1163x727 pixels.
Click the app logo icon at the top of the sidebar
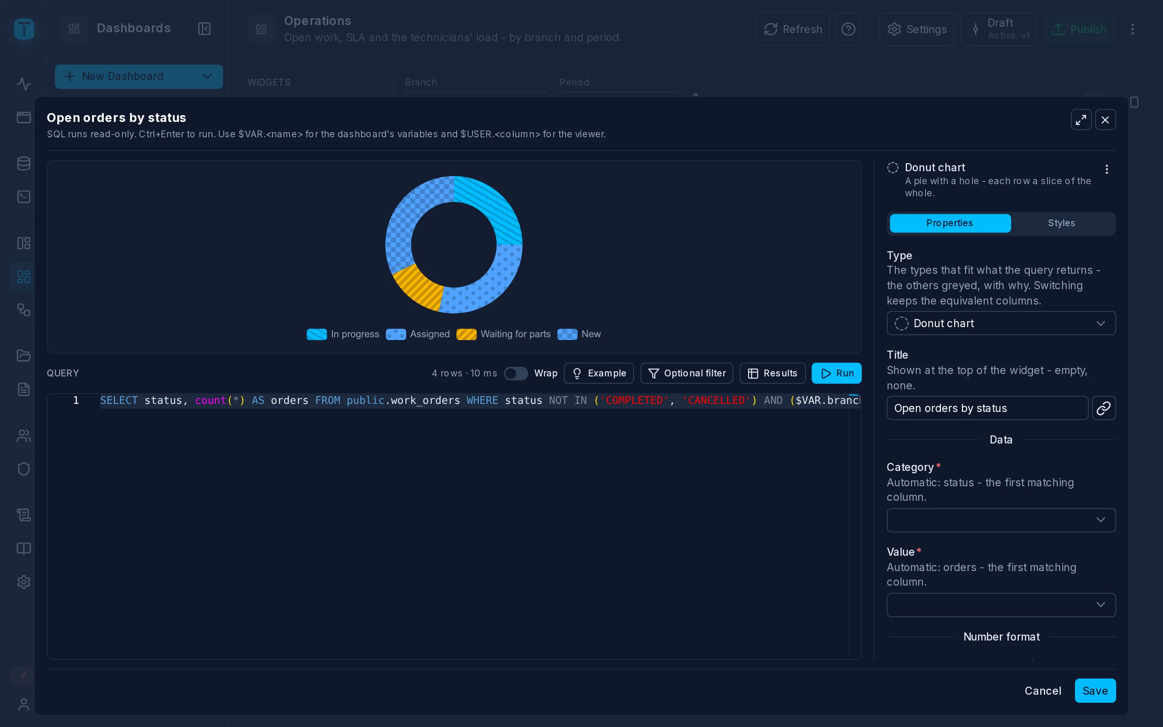pos(24,29)
